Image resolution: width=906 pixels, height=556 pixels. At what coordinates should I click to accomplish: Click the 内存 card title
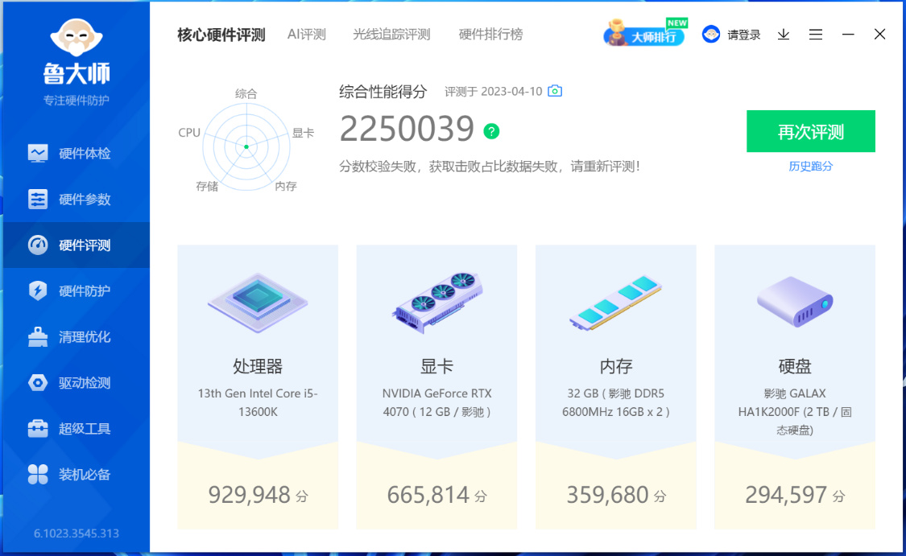point(616,366)
